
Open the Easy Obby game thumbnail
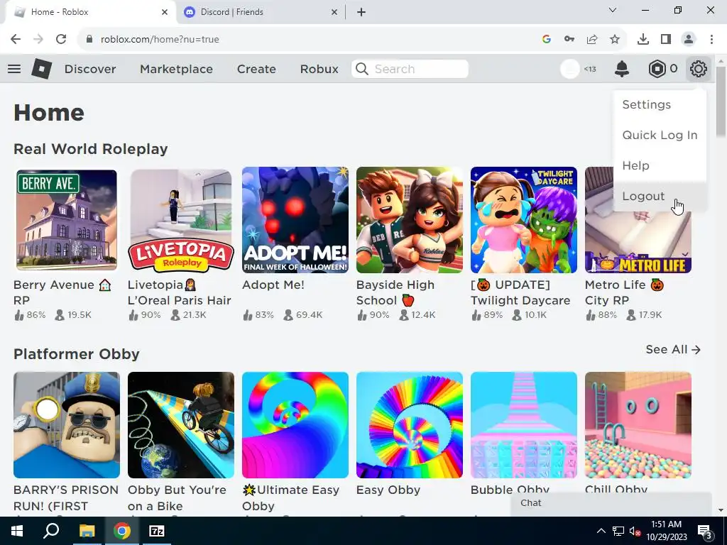(410, 425)
